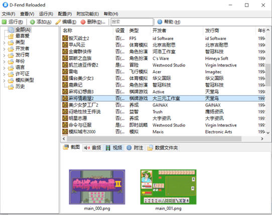Expand the 年份 tree node

(5, 61)
